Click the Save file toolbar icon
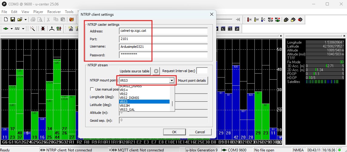The height and width of the screenshot is (152, 347). (x=13, y=20)
